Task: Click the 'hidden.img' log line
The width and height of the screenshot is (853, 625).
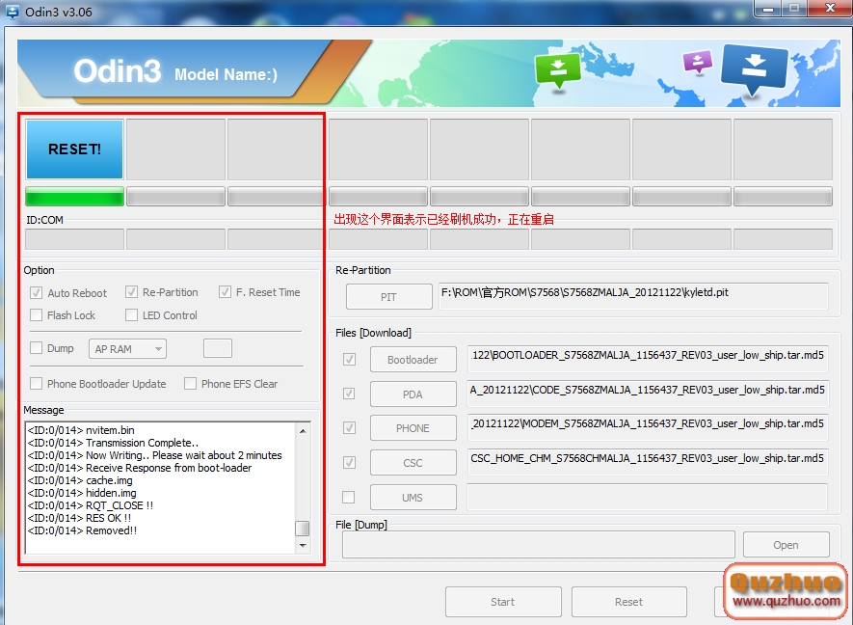Action: [x=82, y=493]
